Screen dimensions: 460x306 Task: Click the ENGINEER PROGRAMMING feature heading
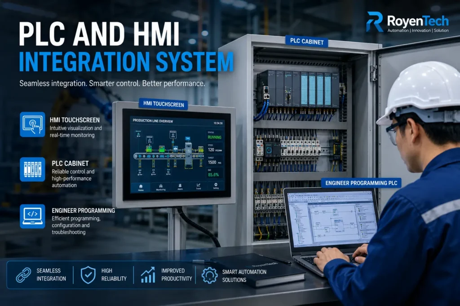coord(83,211)
